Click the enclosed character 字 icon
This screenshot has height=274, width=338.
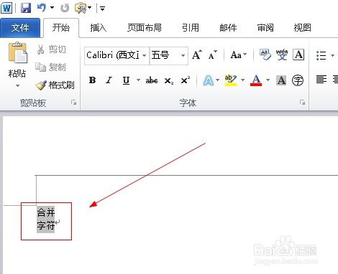pyautogui.click(x=298, y=80)
